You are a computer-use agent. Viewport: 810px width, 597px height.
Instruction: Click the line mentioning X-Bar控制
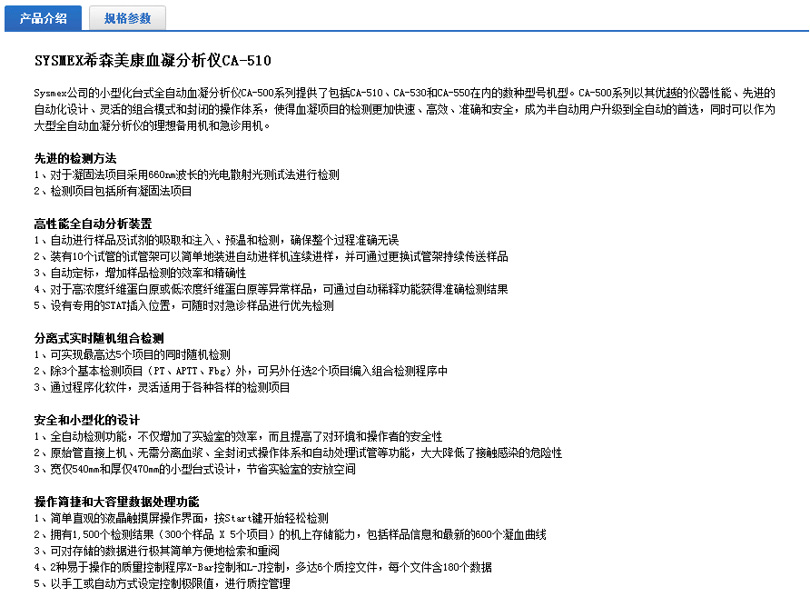[x=262, y=567]
